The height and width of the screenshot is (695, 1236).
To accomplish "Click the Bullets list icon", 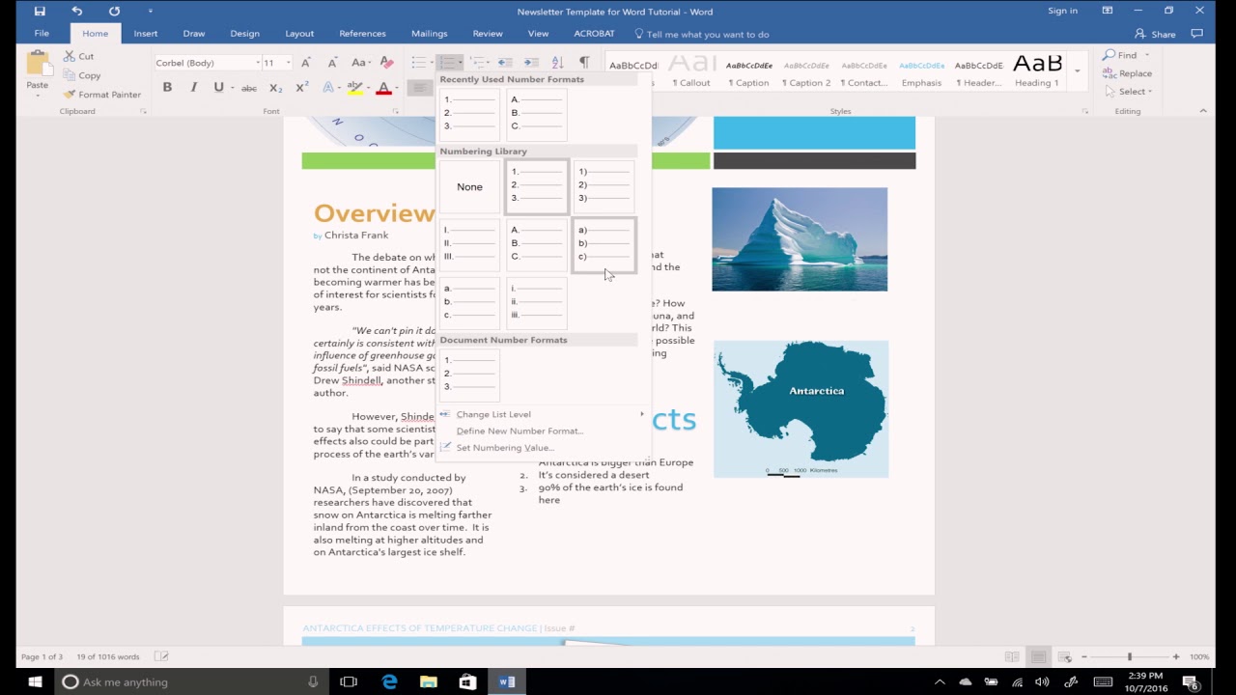I will (418, 63).
